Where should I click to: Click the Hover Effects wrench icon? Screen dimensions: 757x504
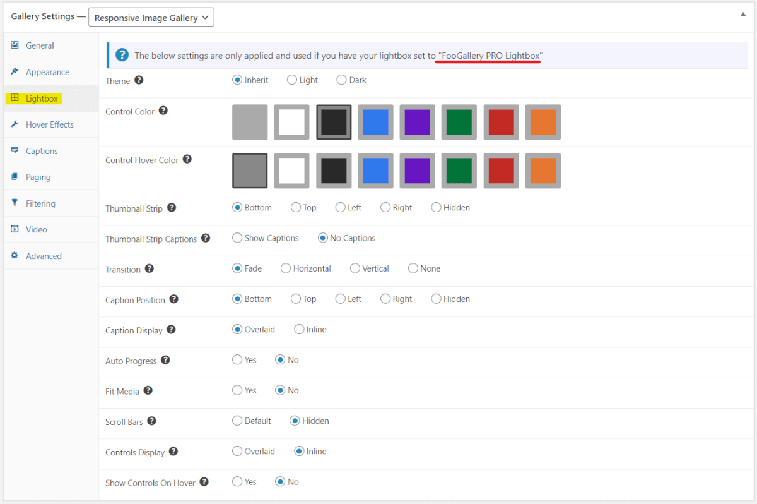[x=15, y=124]
